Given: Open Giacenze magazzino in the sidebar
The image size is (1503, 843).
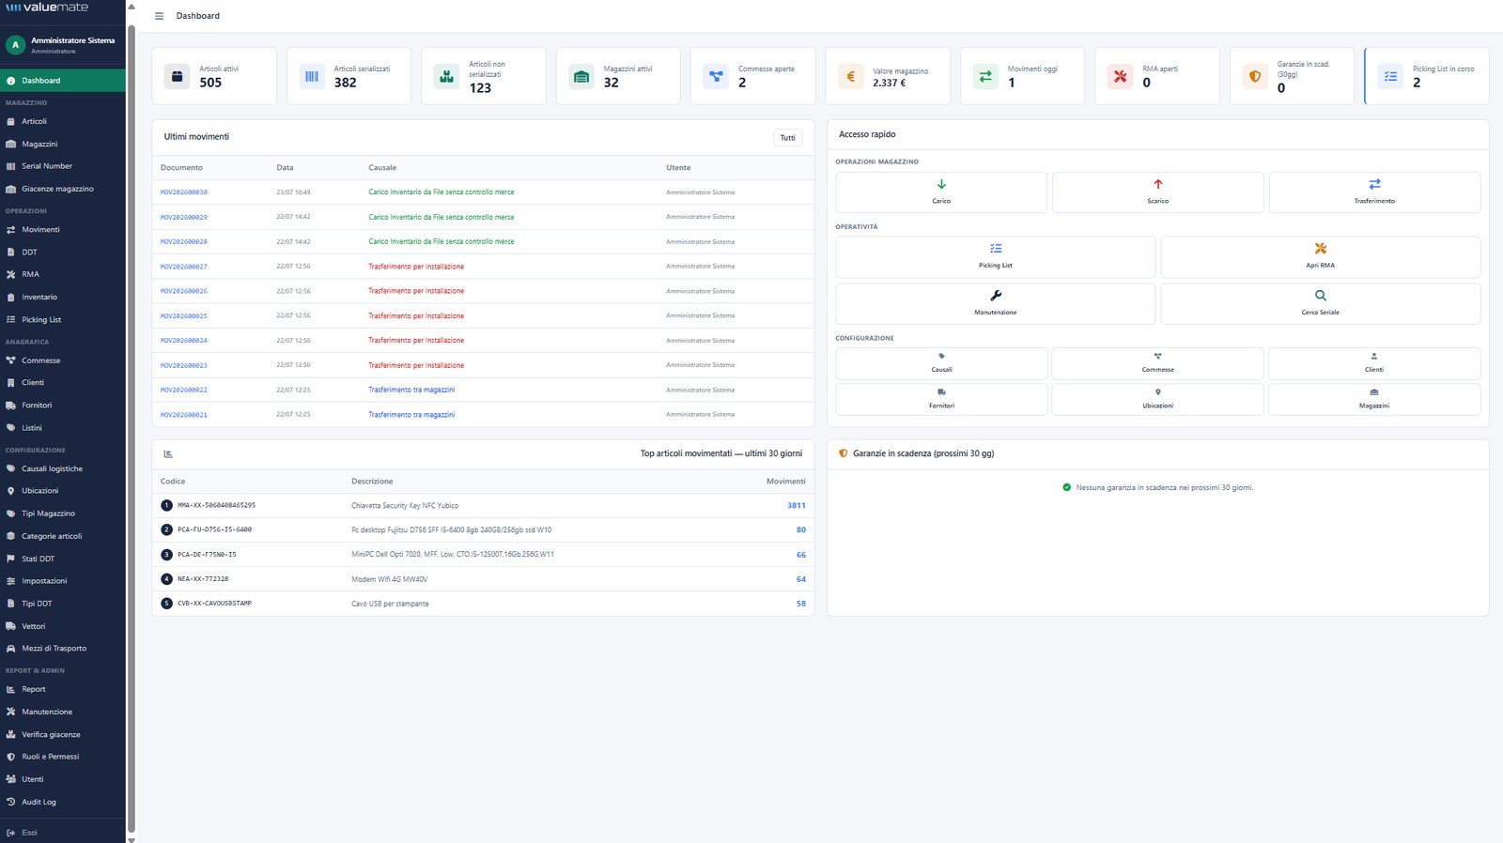Looking at the screenshot, I should pyautogui.click(x=62, y=189).
